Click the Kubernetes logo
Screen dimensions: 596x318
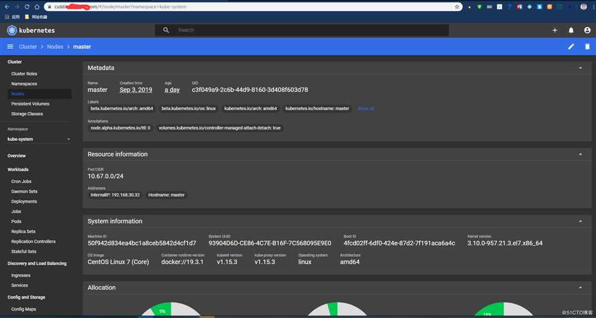(x=31, y=30)
